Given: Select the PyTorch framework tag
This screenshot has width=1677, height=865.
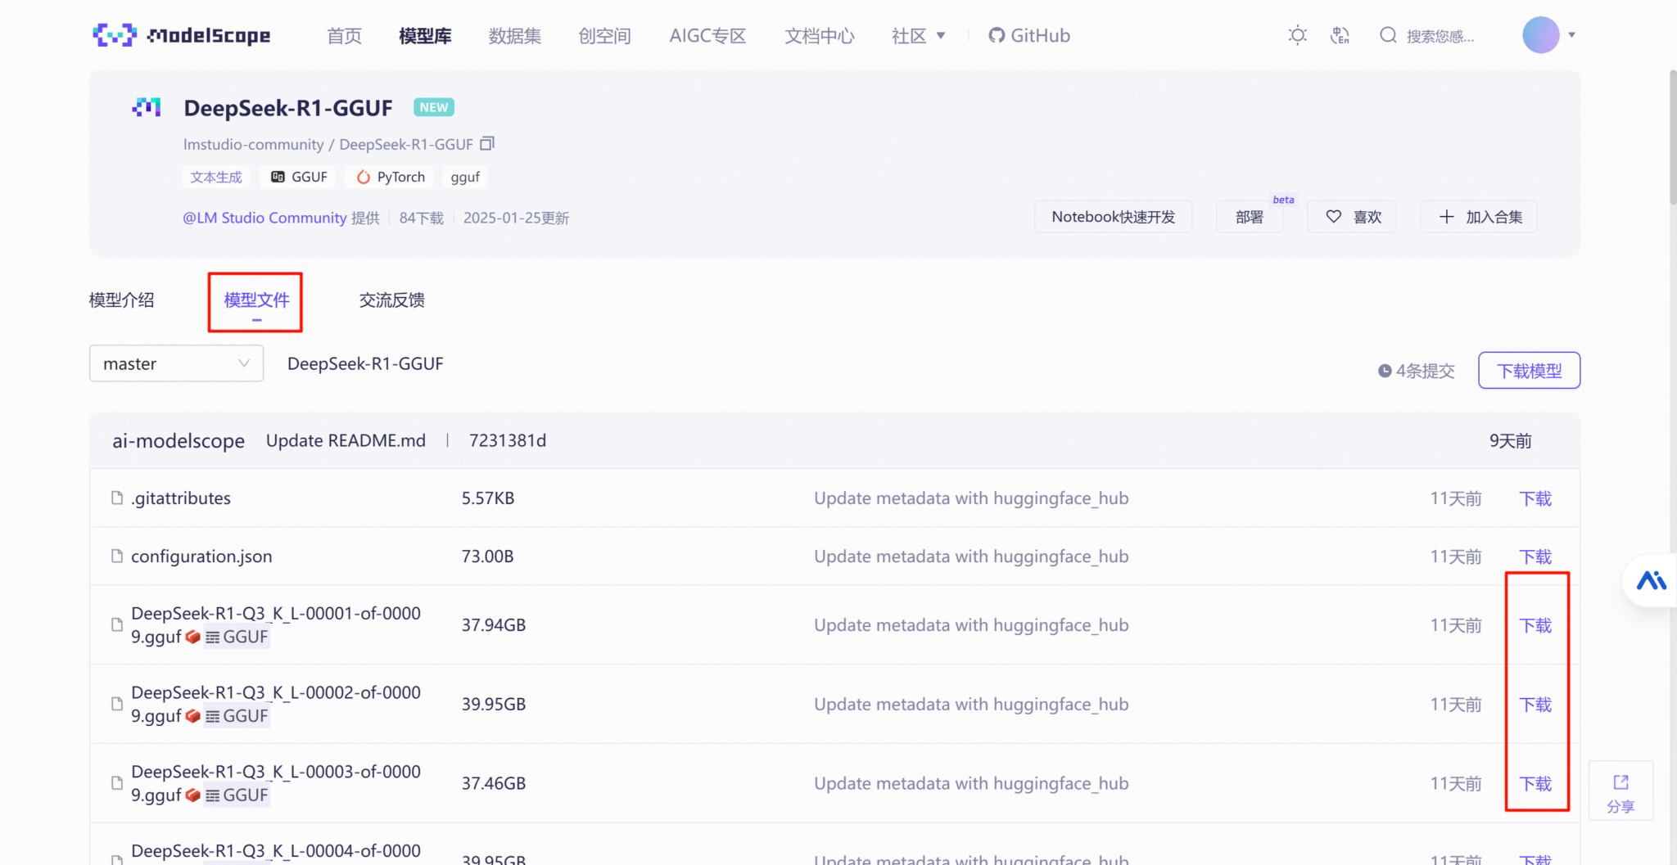Looking at the screenshot, I should [389, 177].
